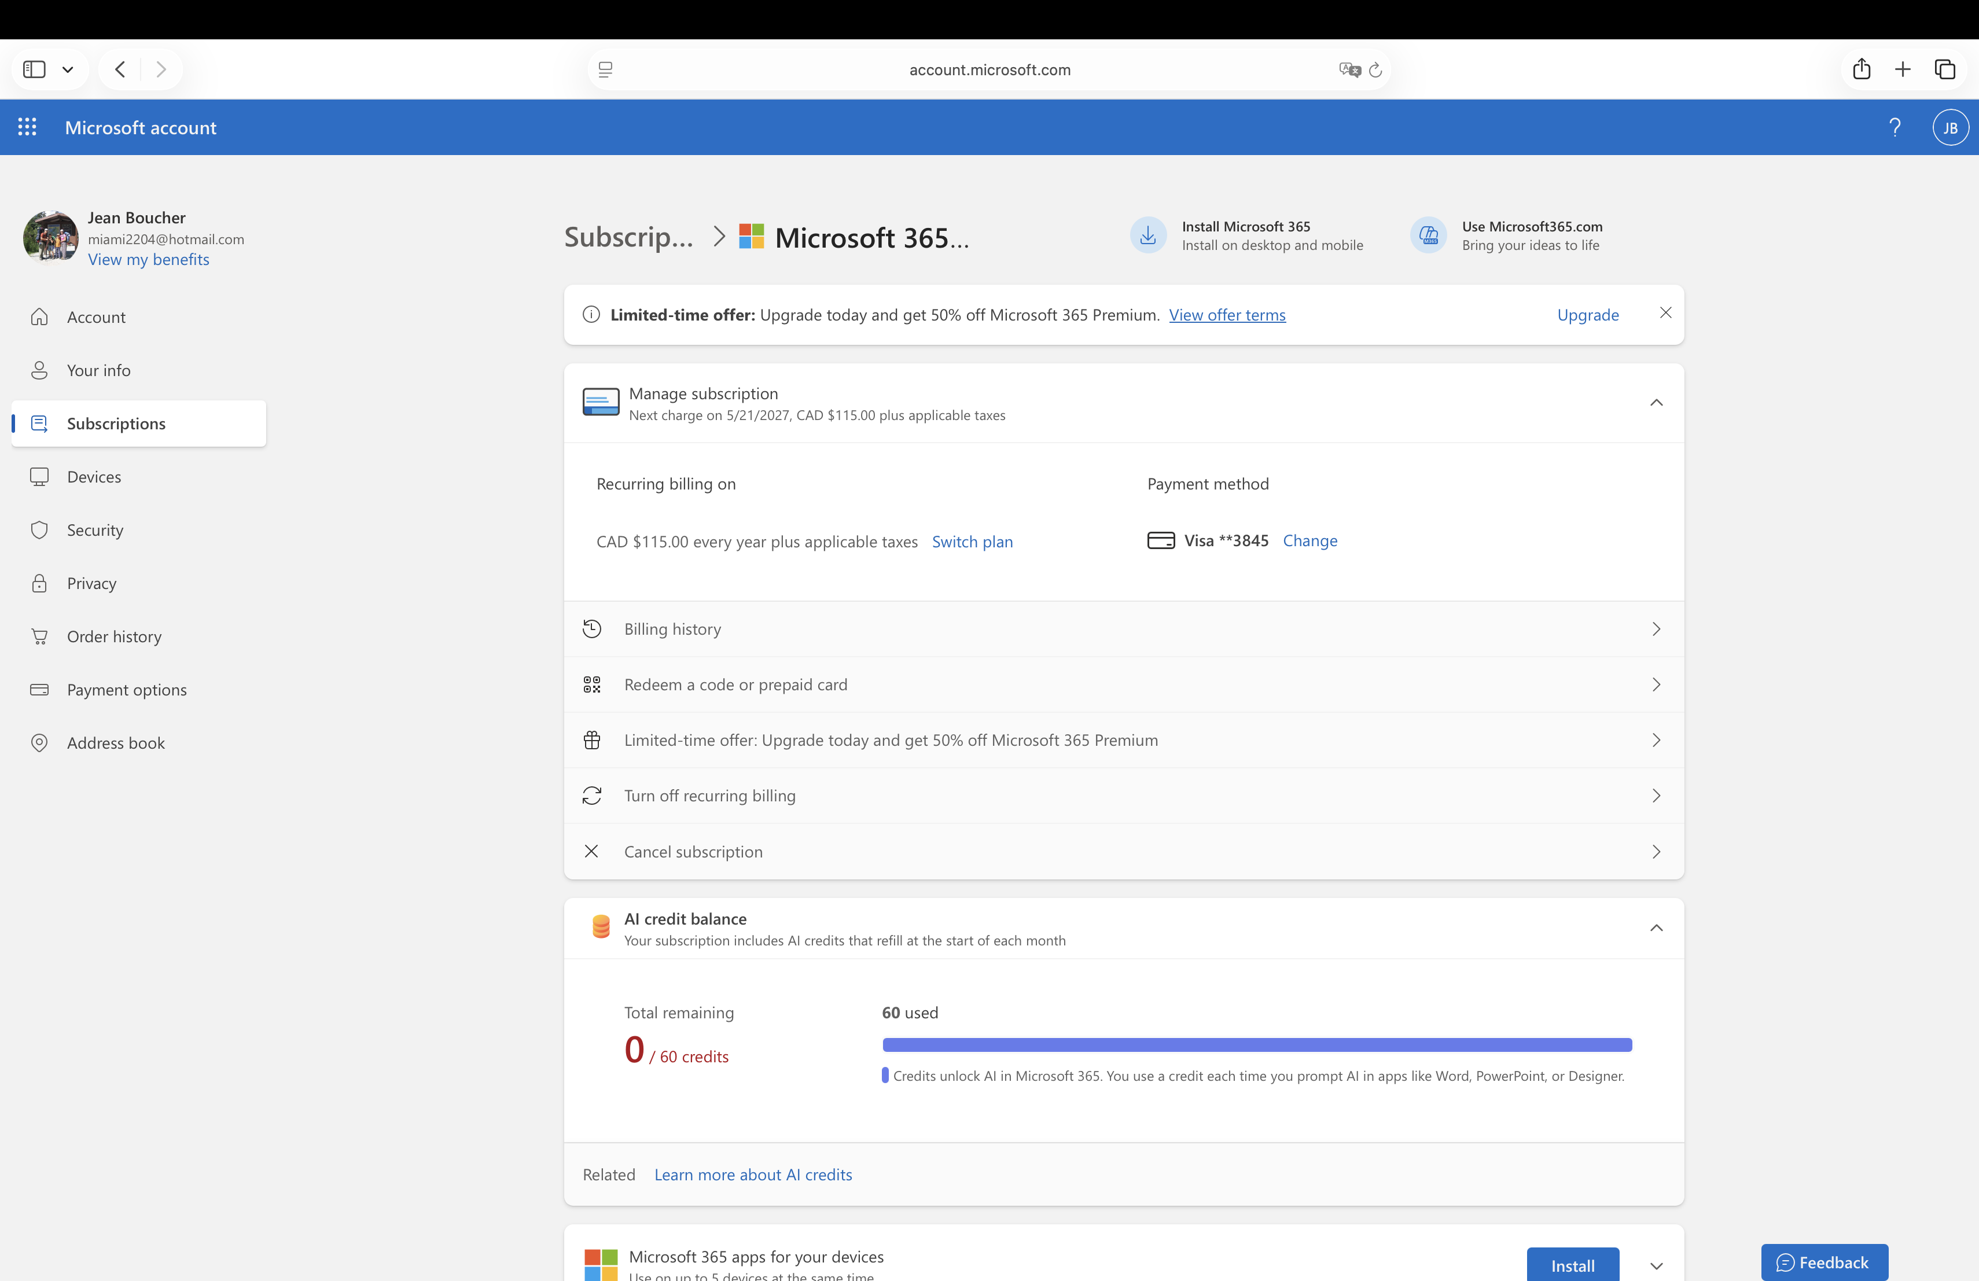Go forward to the next page
The width and height of the screenshot is (1979, 1281).
161,69
